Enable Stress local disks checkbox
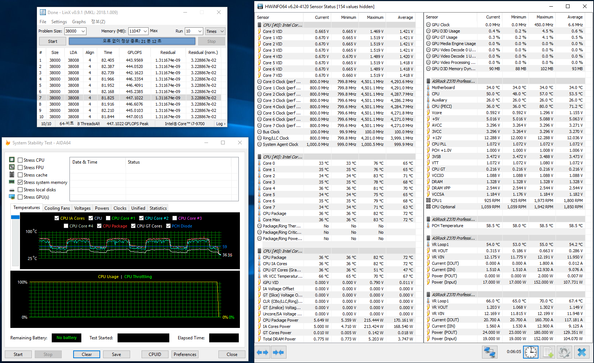Viewport: 594px width, 363px height. coord(20,189)
